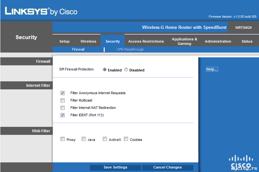The height and width of the screenshot is (172, 259).
Task: Tick the Java web filter checkbox
Action: (84, 139)
